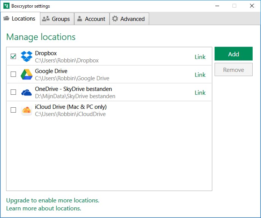Click the Dropbox logo icon
The image size is (261, 218).
pyautogui.click(x=26, y=56)
